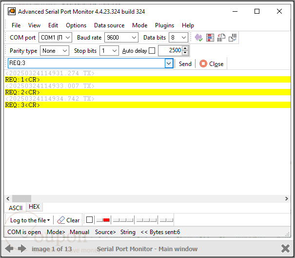Open the Data bits dropdown
The width and height of the screenshot is (295, 258).
click(178, 37)
